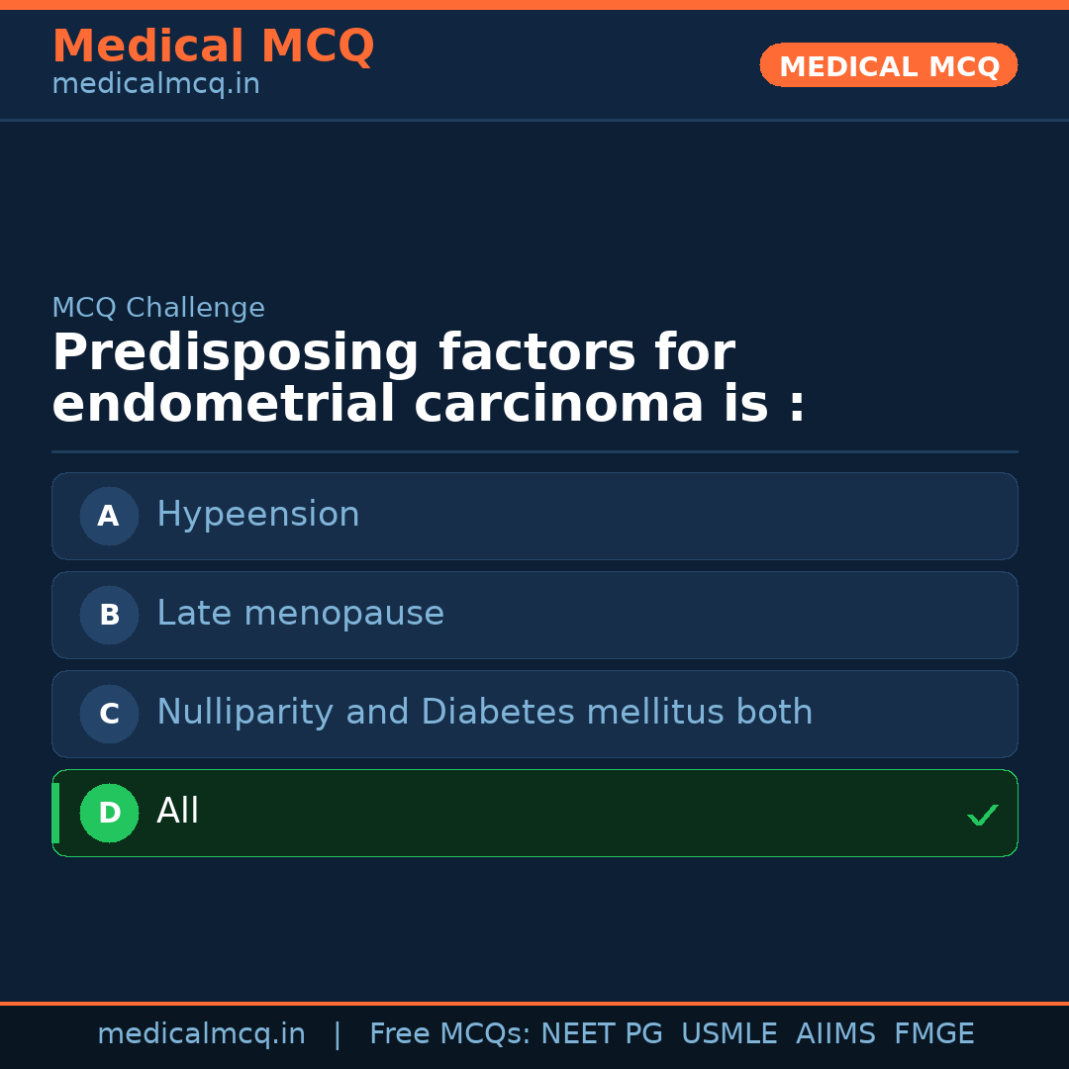
Task: Choose Nulliparity and Diabetes mellitus both
Action: coord(484,713)
